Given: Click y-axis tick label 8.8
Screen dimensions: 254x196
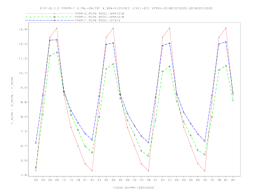Looking at the screenshot, I should pos(24,102).
